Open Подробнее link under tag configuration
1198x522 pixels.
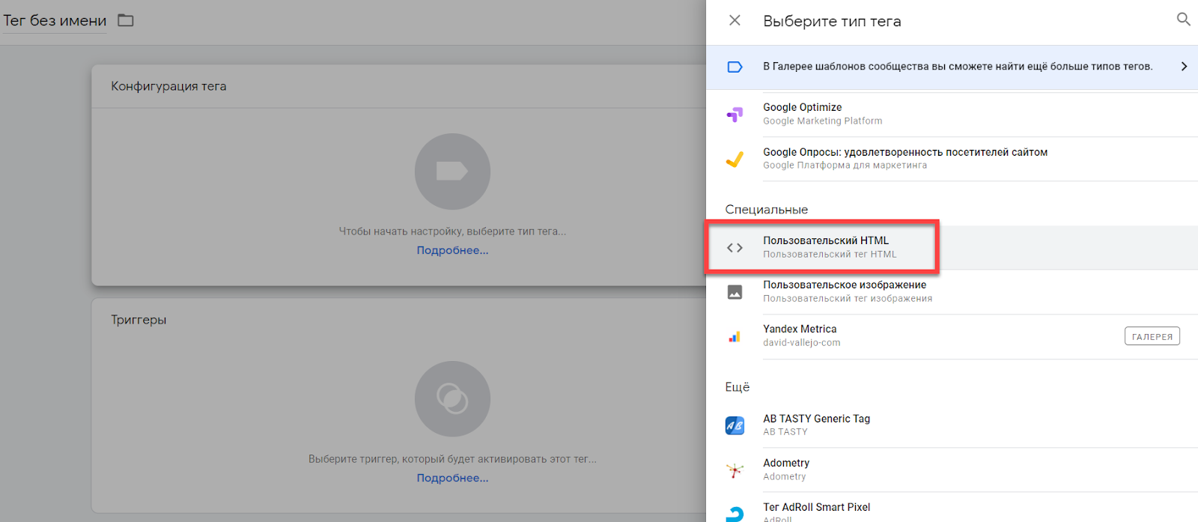[452, 250]
